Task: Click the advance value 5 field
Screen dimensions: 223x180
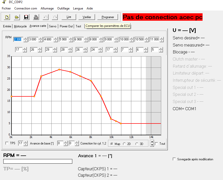Action: 155,50
